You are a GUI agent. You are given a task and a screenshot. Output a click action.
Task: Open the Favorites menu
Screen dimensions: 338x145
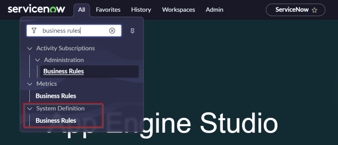coord(108,10)
